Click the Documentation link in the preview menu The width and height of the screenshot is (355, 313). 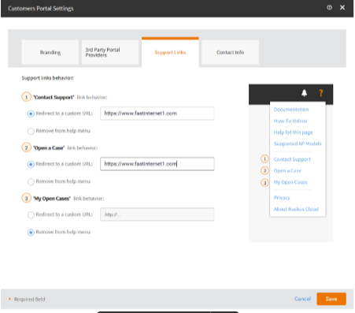click(x=291, y=110)
